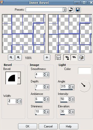This screenshot has width=93, height=130.
Task: Click the Elevation value field
Action: (64, 111)
